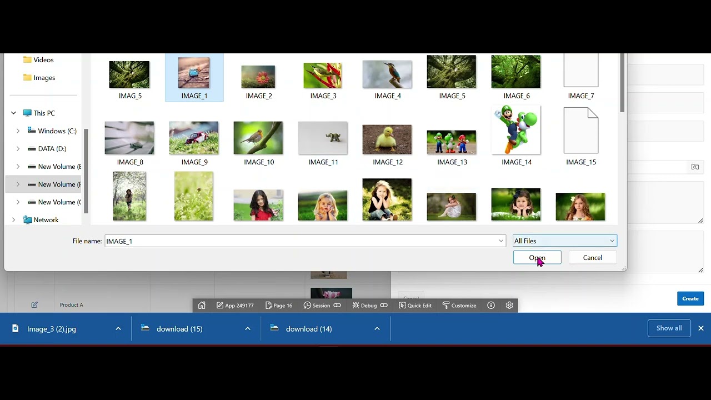711x400 pixels.
Task: Open the Videos folder in sidebar
Action: coord(43,60)
